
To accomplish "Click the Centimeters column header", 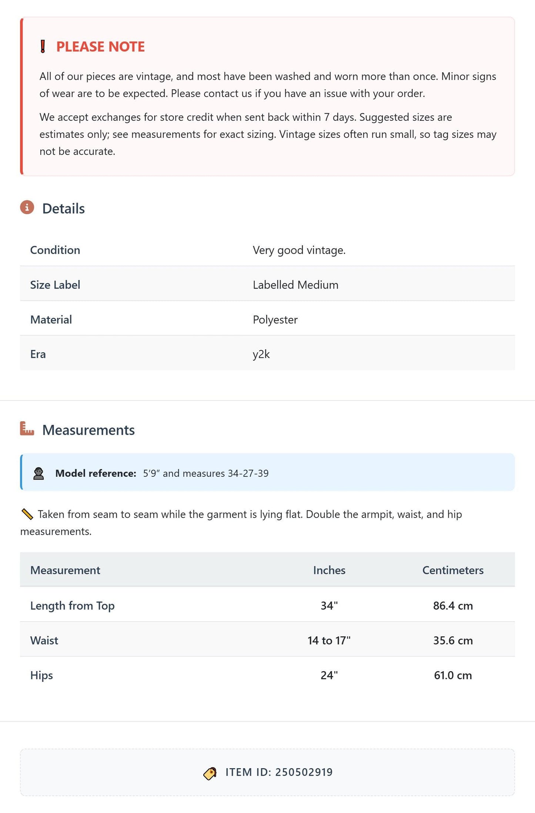I will (453, 570).
